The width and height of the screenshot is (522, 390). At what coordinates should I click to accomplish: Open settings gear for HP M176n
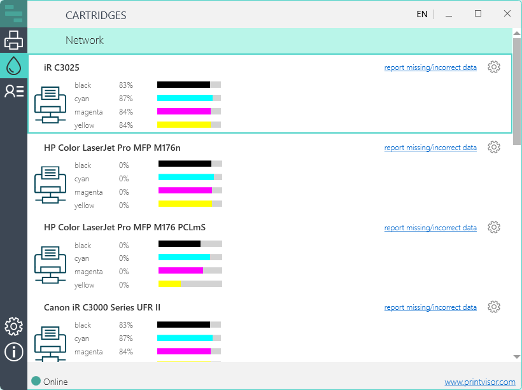pyautogui.click(x=493, y=148)
